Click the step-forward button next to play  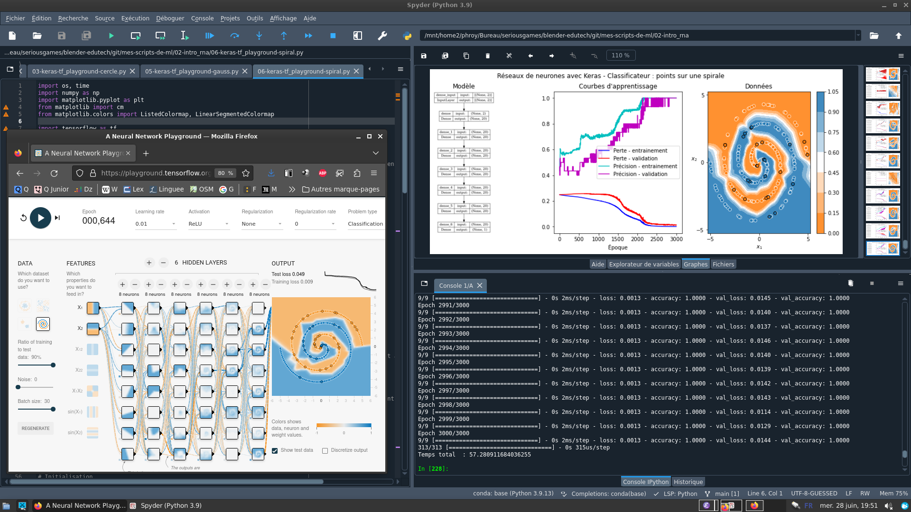click(x=57, y=217)
